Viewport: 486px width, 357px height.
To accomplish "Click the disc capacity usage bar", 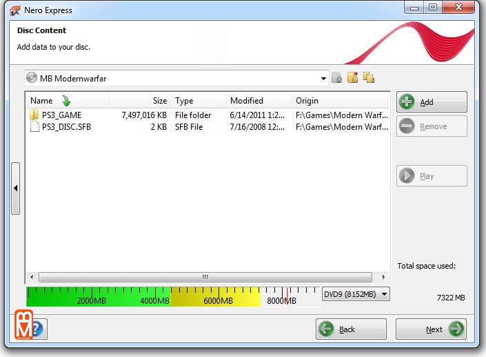I will [172, 297].
